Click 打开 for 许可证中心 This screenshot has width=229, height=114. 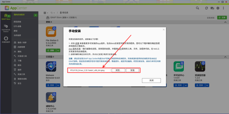[x=179, y=85]
